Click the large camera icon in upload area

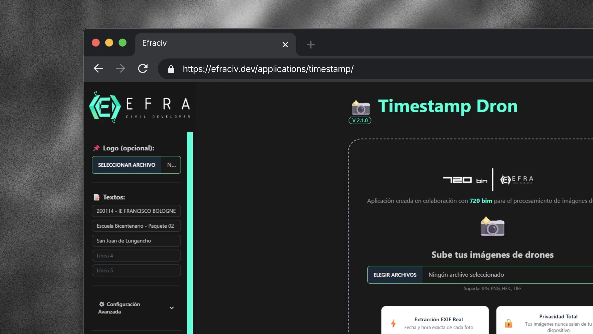point(492,227)
